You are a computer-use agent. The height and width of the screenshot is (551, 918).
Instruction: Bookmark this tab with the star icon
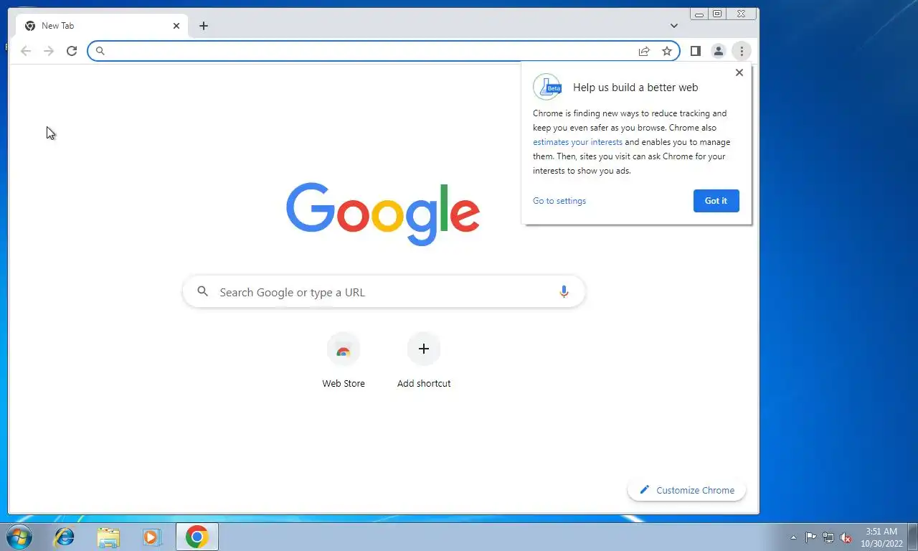(x=667, y=51)
